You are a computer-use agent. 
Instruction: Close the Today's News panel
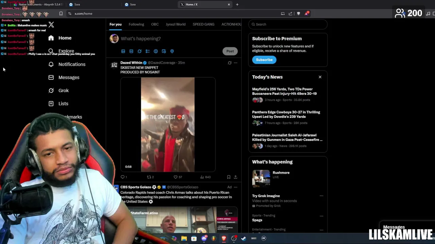click(x=320, y=77)
